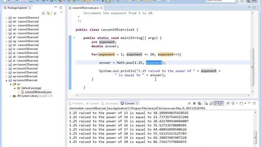Click the Terminate button in Console

click(189, 103)
